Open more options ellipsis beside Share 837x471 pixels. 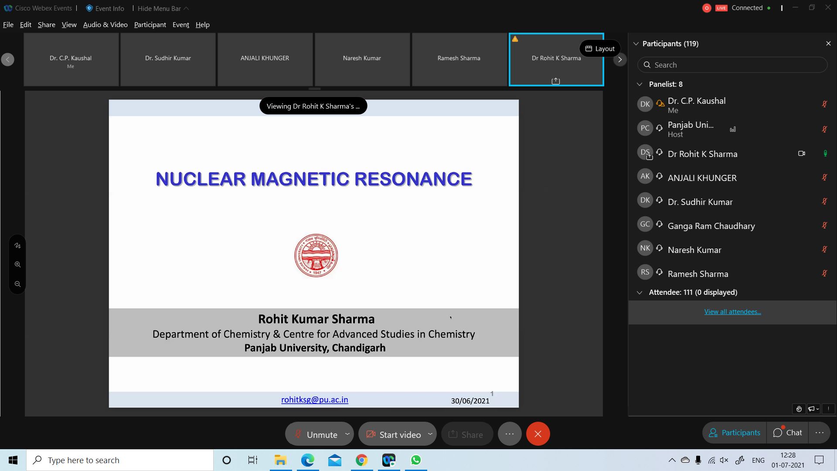click(509, 434)
